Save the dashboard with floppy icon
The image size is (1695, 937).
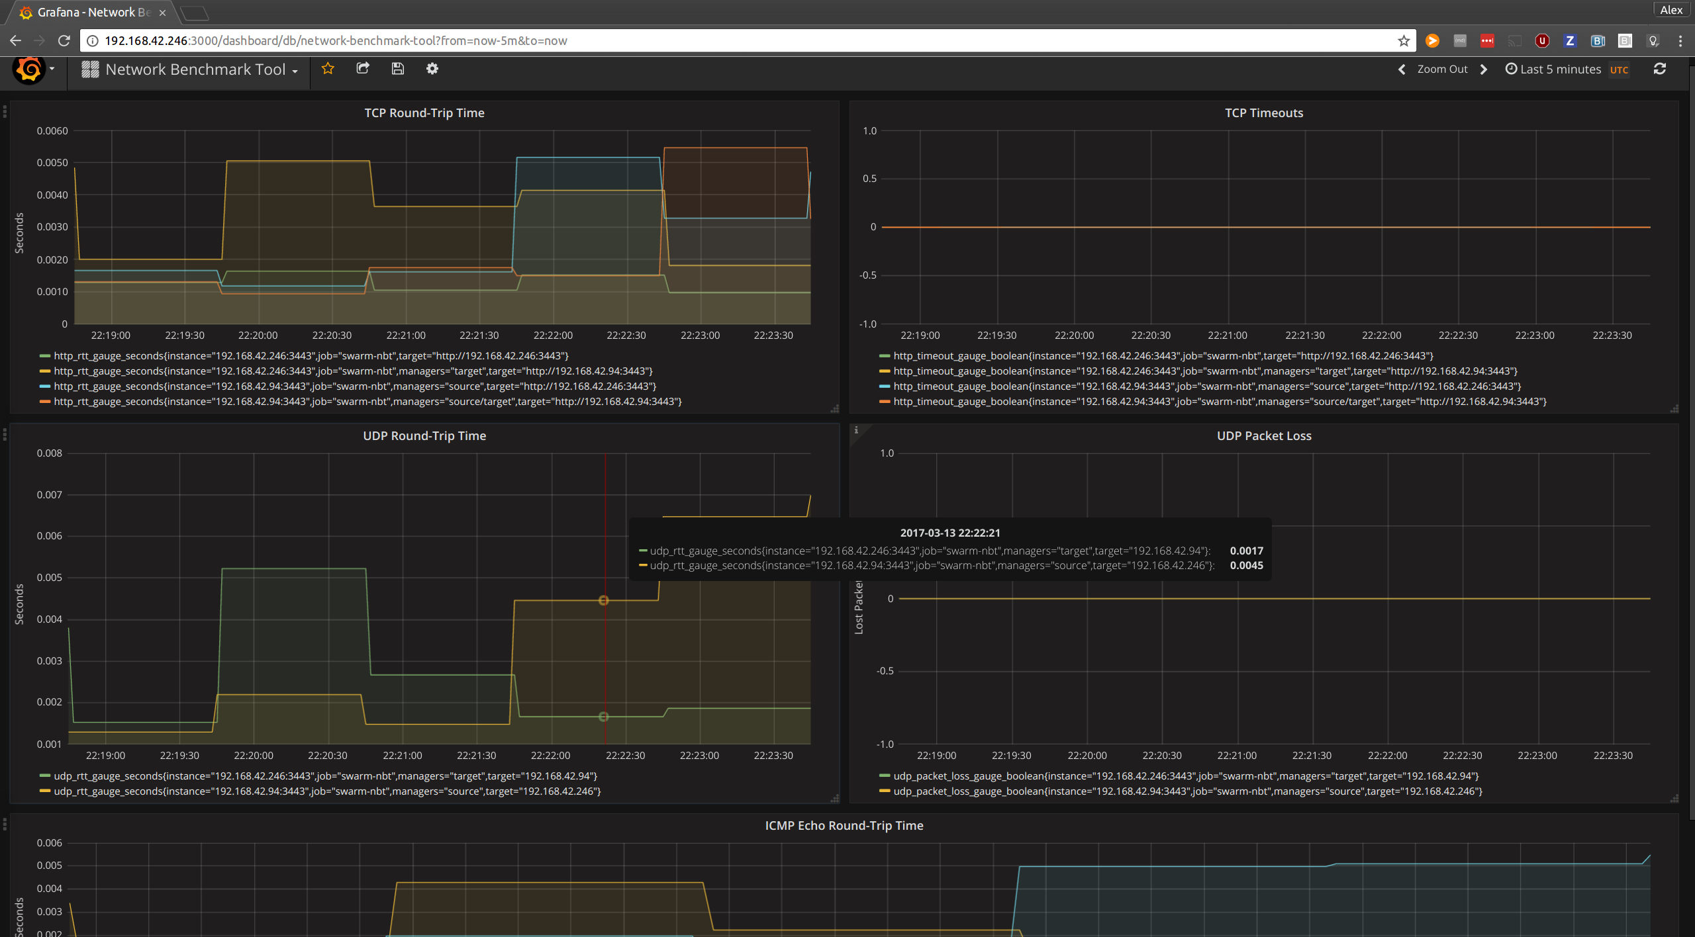tap(397, 69)
